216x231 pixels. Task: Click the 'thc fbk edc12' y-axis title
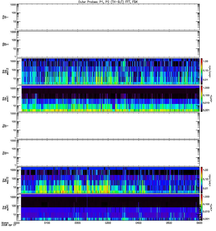5,180
